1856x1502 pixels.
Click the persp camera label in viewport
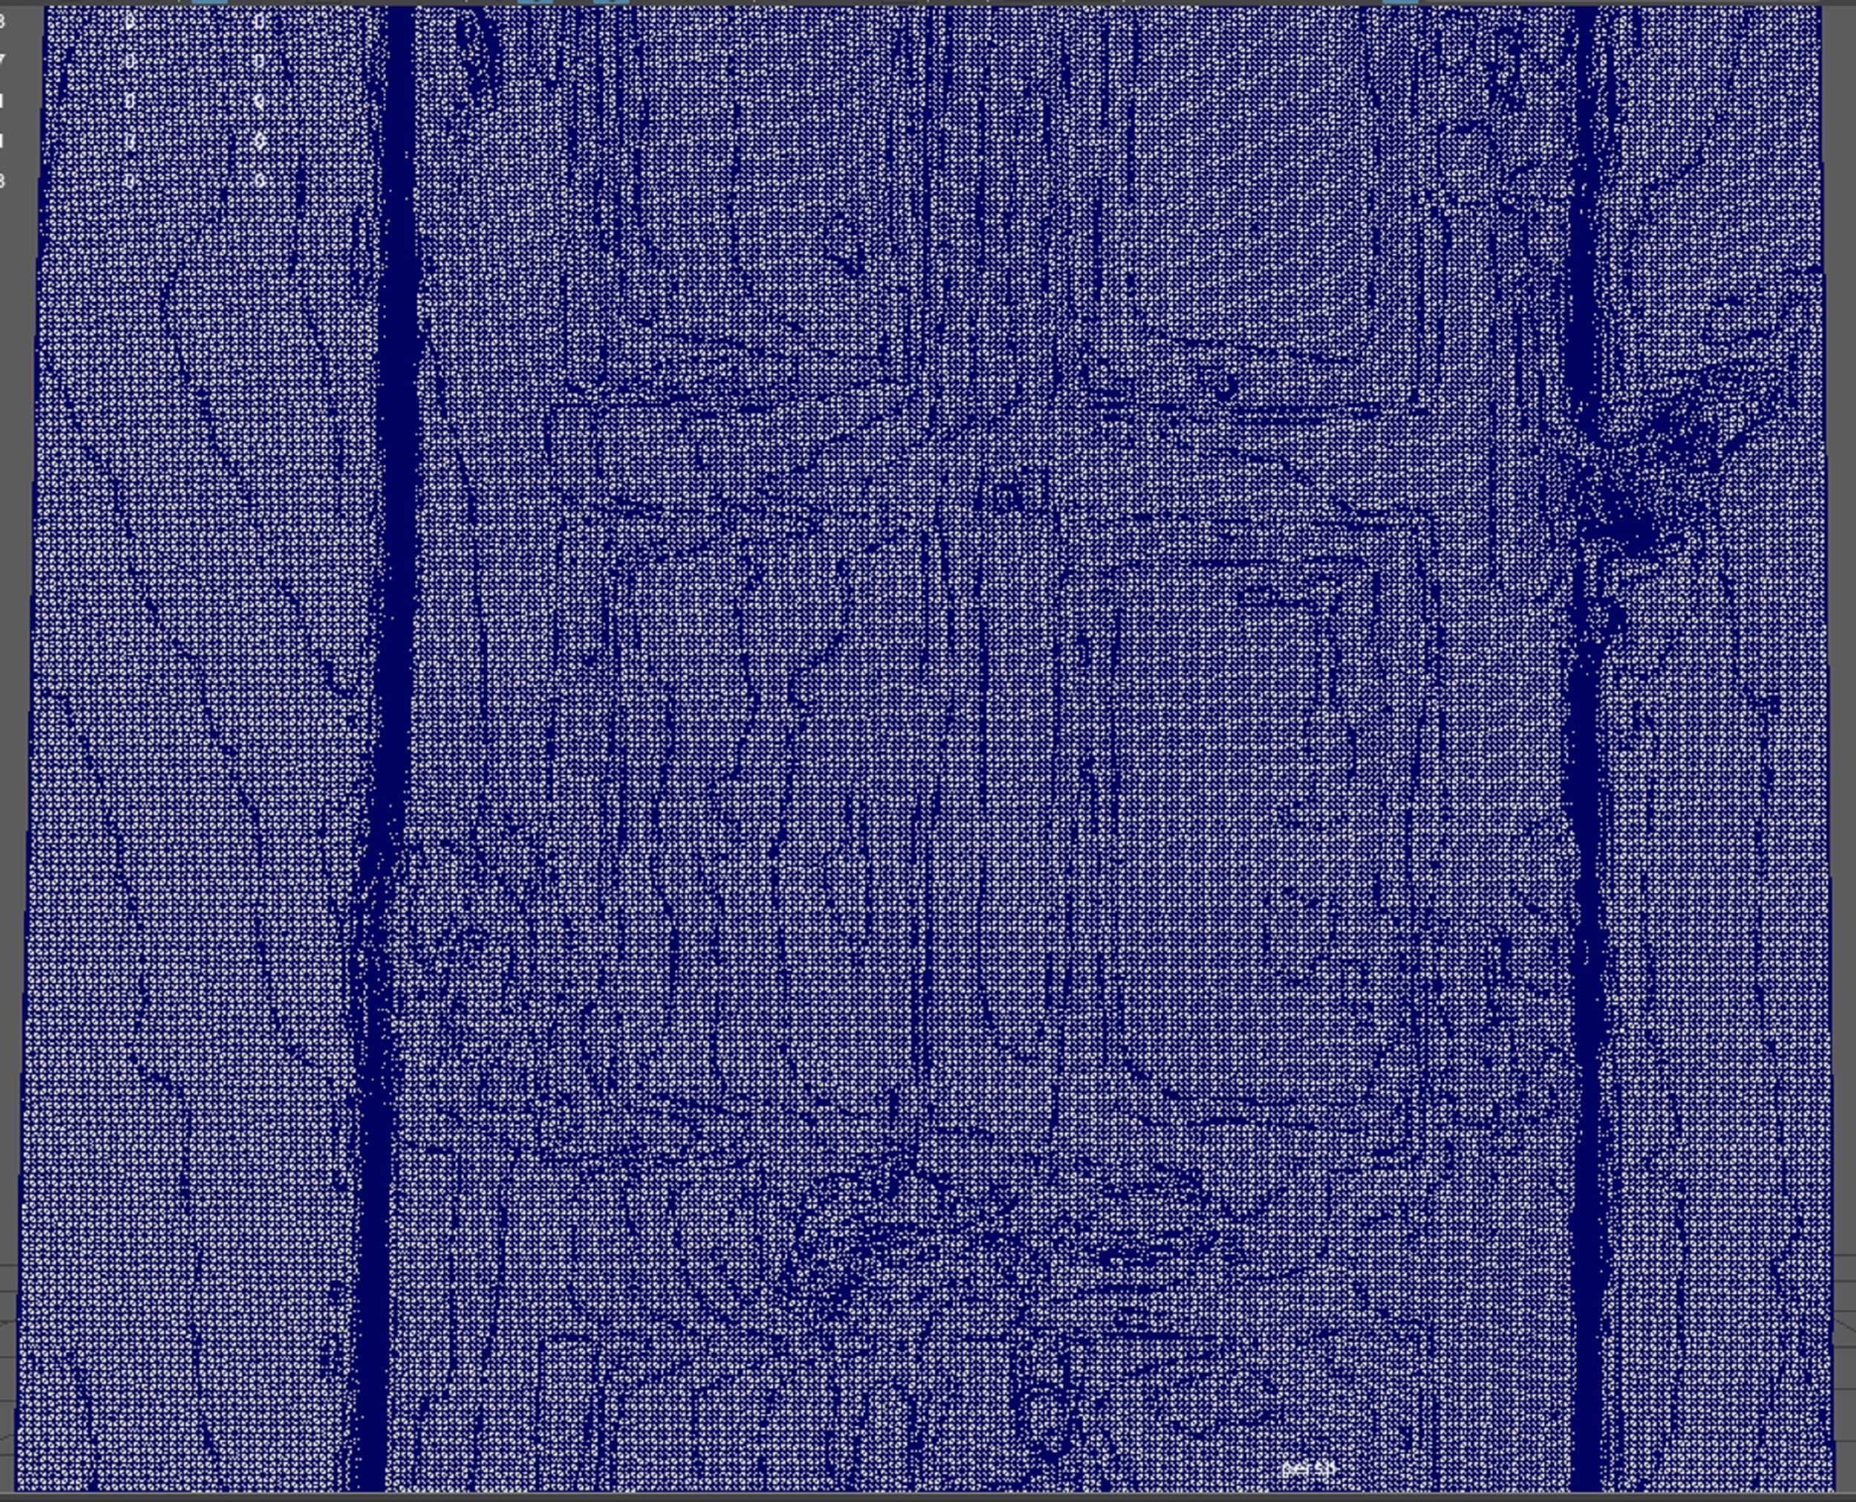[x=1307, y=1469]
